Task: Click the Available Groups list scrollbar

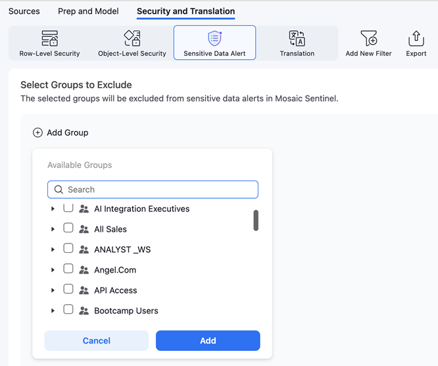Action: point(256,221)
